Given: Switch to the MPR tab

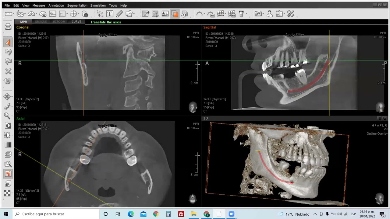Looking at the screenshot, I should [23, 22].
